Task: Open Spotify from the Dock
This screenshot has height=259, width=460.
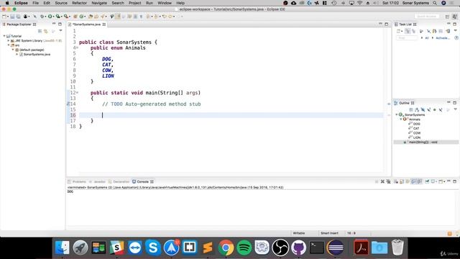Action: [x=244, y=247]
